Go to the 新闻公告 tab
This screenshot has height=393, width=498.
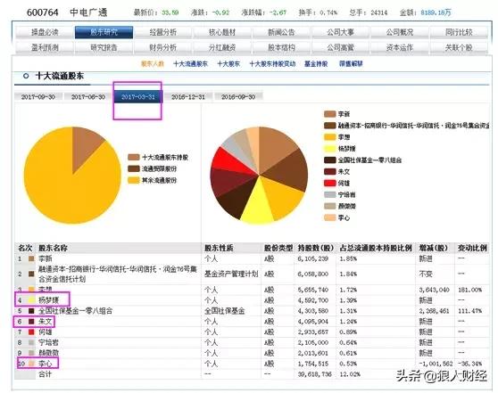(281, 32)
